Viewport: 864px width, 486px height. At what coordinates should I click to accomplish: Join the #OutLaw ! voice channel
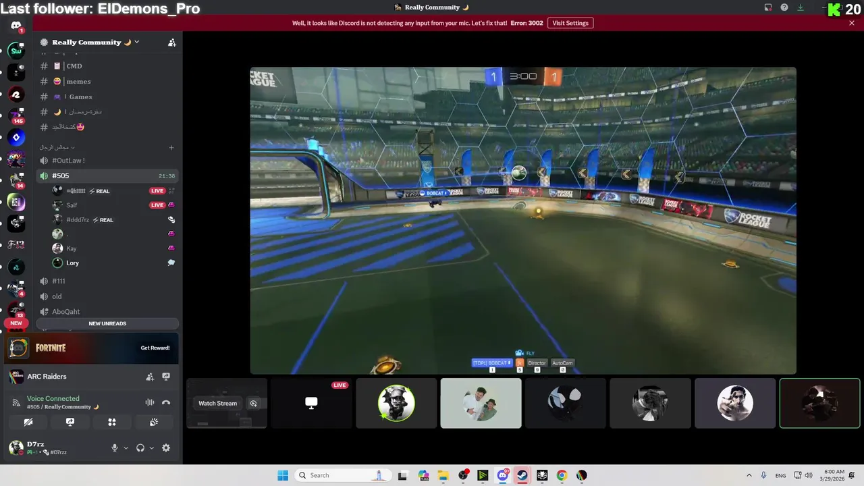click(107, 161)
